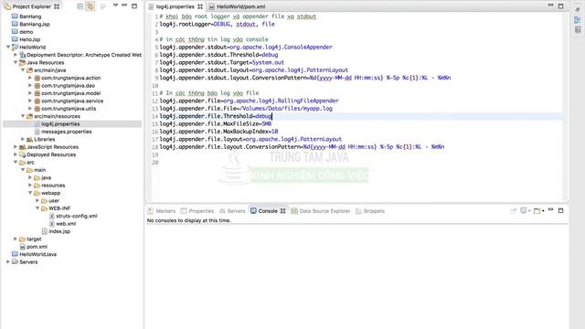This screenshot has height=329, width=585.
Task: Select the BanHangJsp project icon
Action: [15, 24]
